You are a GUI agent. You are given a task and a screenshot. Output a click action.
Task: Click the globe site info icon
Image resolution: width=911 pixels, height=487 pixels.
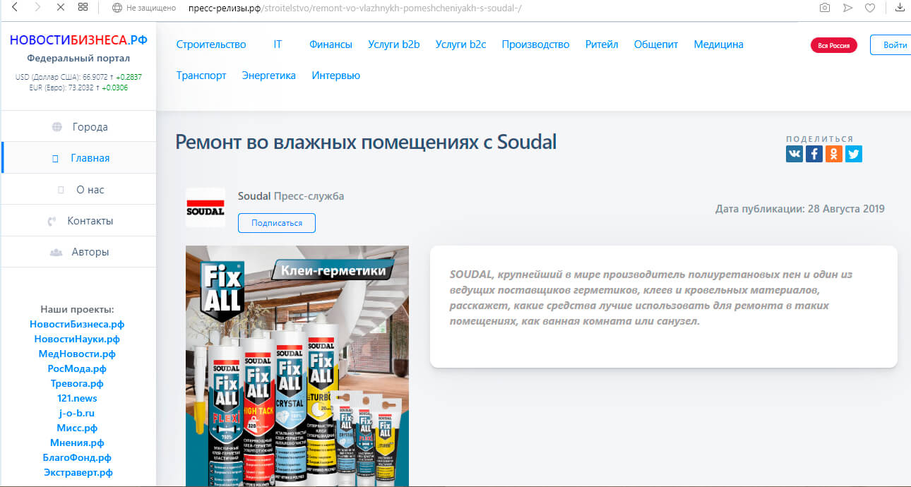[117, 8]
